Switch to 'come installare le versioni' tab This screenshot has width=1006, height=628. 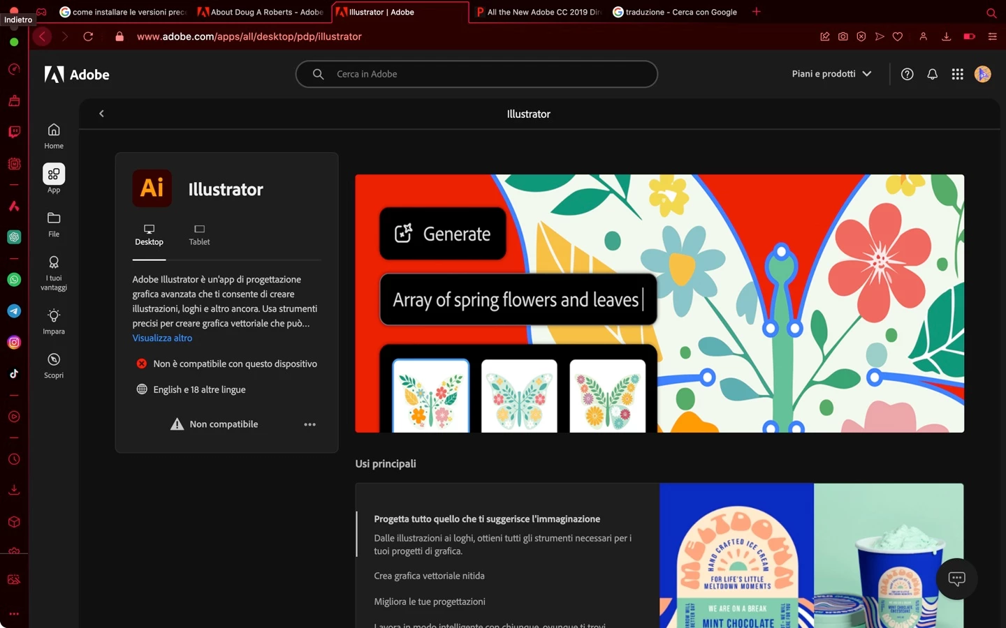click(123, 12)
